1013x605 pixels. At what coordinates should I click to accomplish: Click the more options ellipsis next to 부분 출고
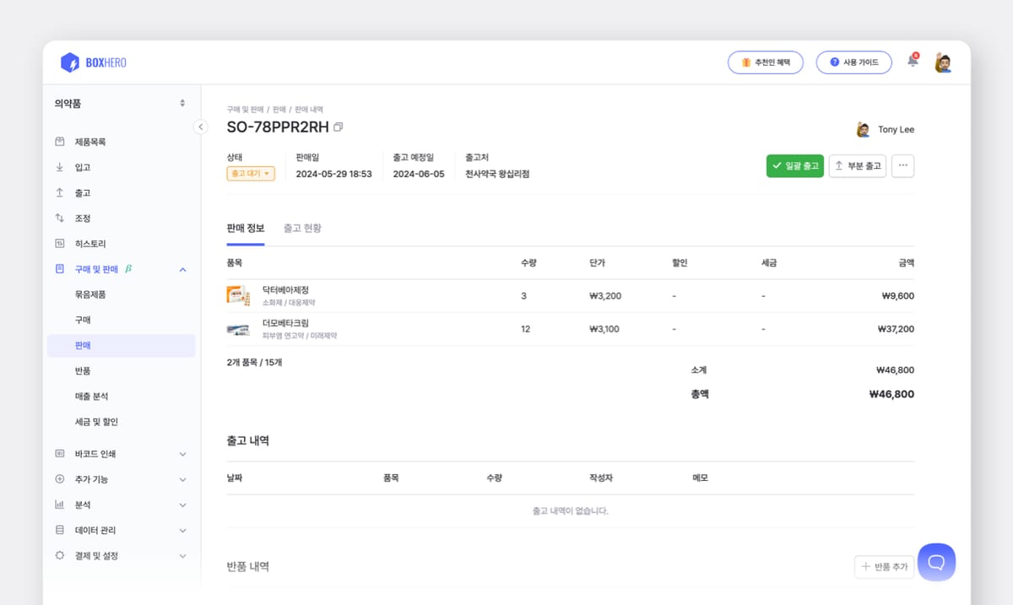pyautogui.click(x=902, y=166)
